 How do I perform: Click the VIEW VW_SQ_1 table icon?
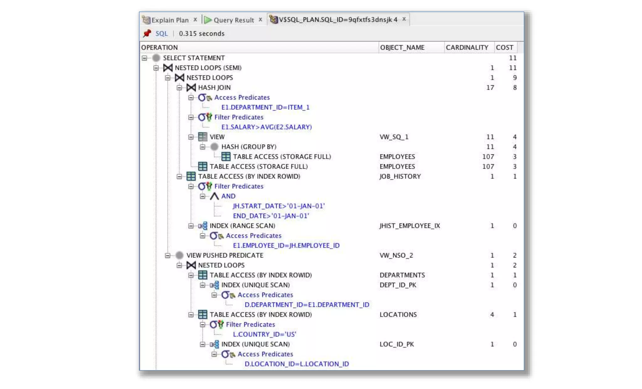click(x=203, y=137)
